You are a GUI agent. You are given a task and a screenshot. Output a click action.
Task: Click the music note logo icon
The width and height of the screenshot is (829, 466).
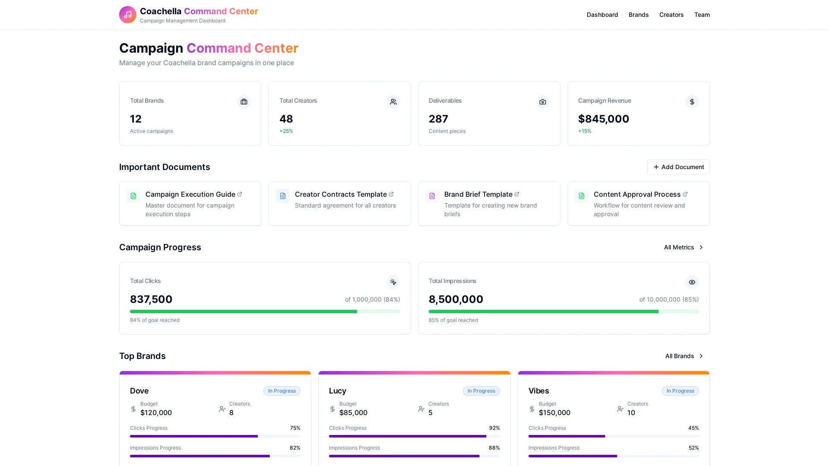127,15
